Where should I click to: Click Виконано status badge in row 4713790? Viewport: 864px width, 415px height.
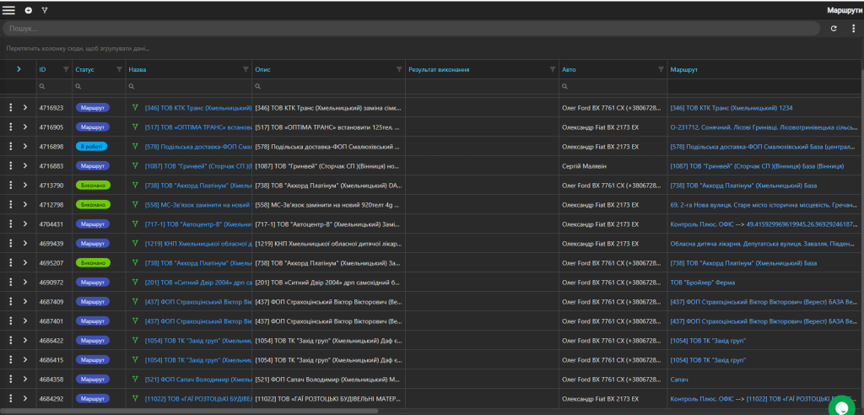click(93, 186)
